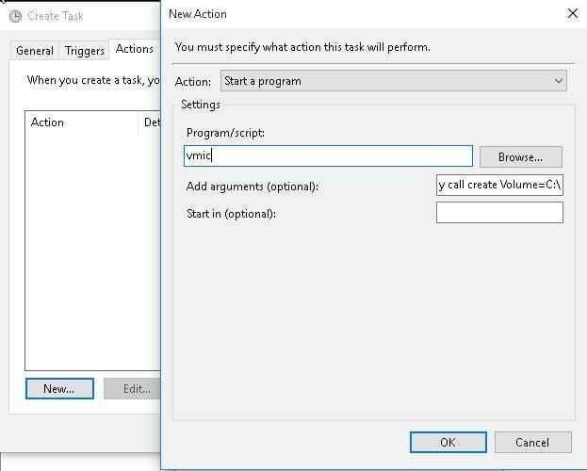
Task: Click the 'Start in (optional)' label
Action: pyautogui.click(x=231, y=214)
